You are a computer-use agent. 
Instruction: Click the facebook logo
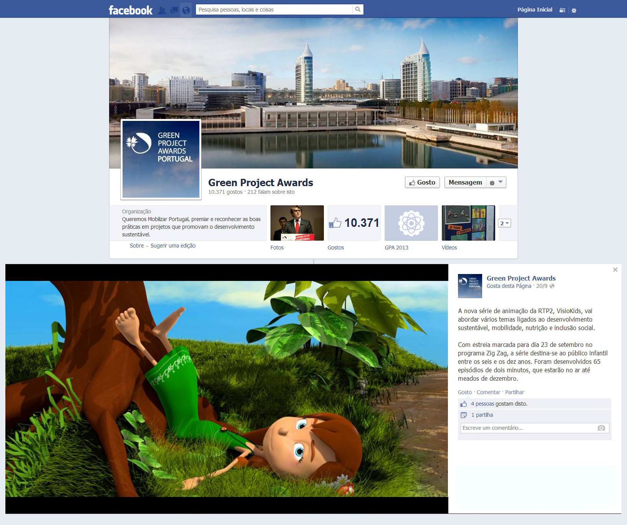(x=131, y=10)
